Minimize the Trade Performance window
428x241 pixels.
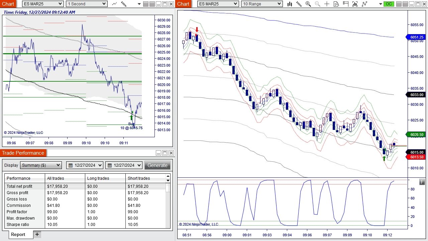tap(158, 153)
